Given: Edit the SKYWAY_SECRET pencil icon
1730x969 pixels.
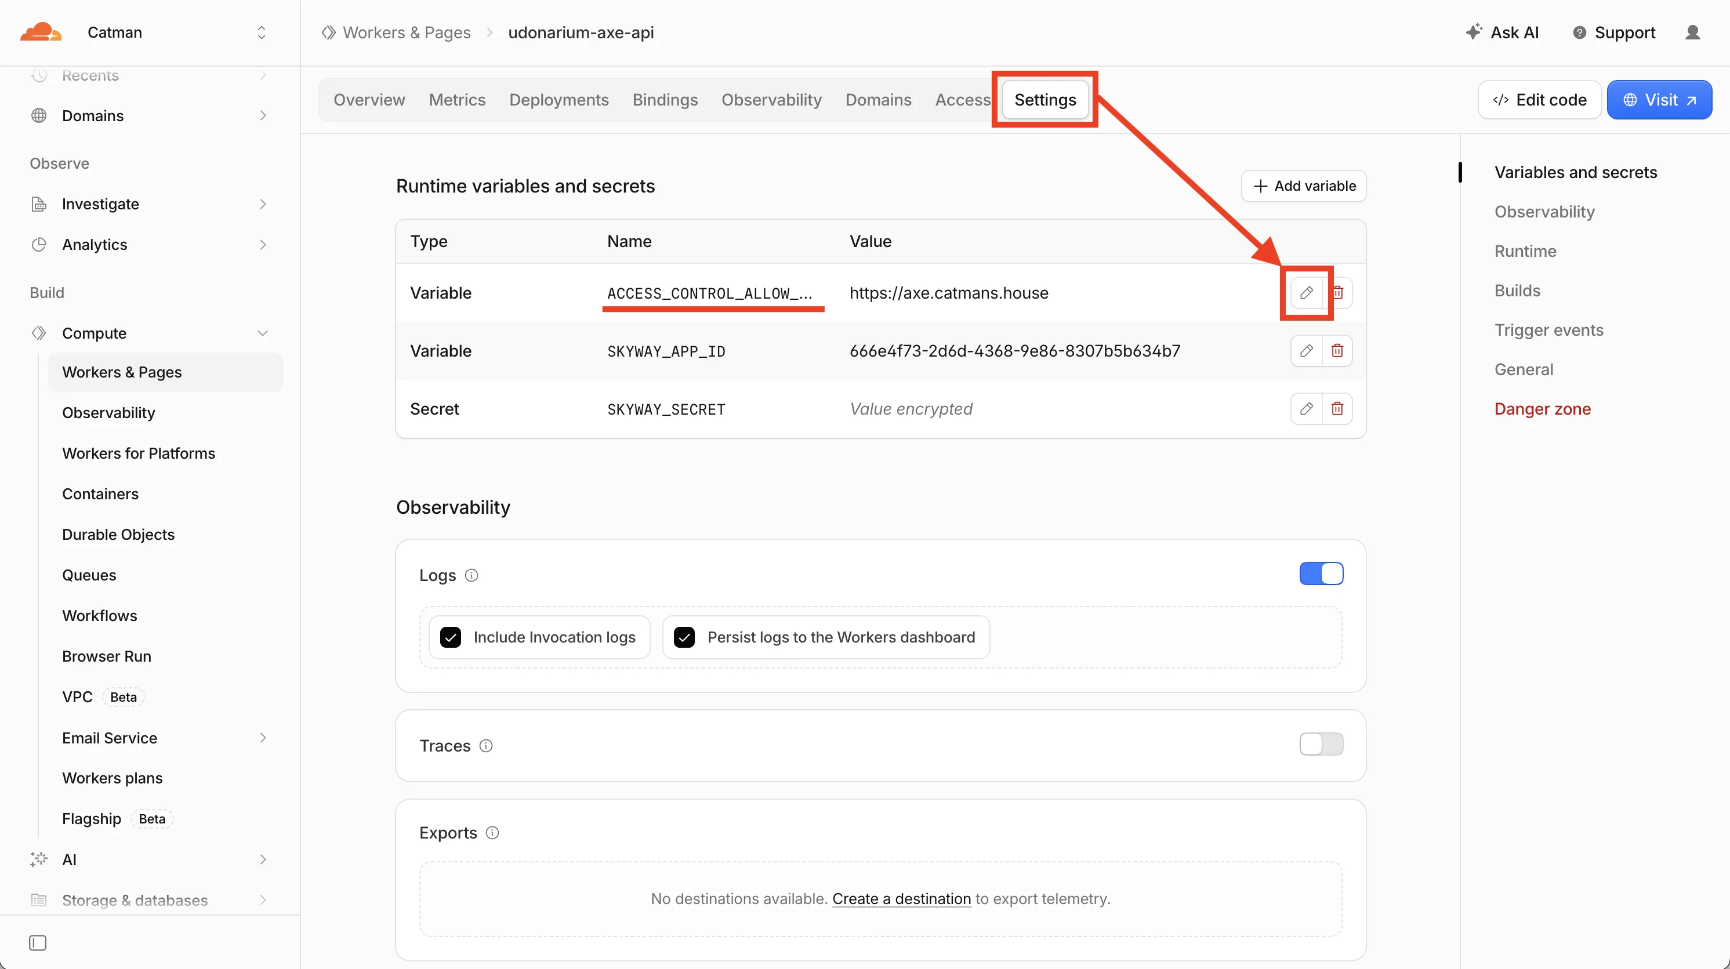Looking at the screenshot, I should tap(1306, 409).
